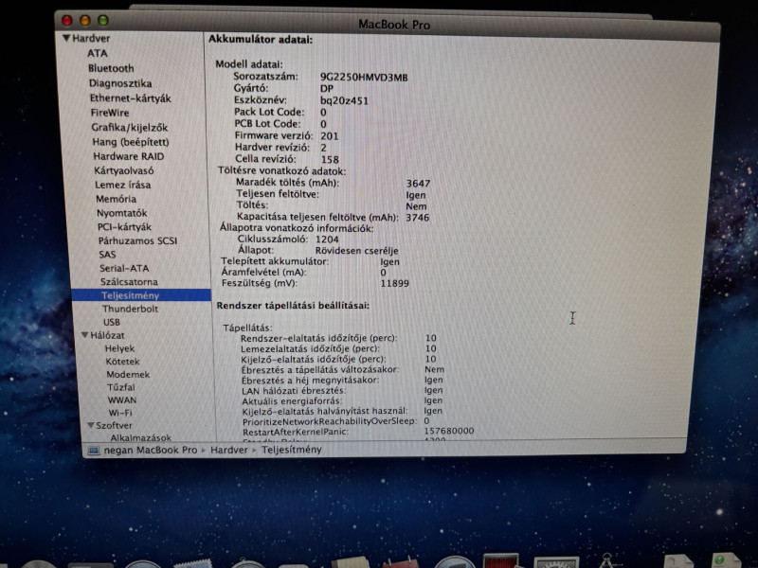758x568 pixels.
Task: Click the Firmware verzió value 201
Action: 329,136
